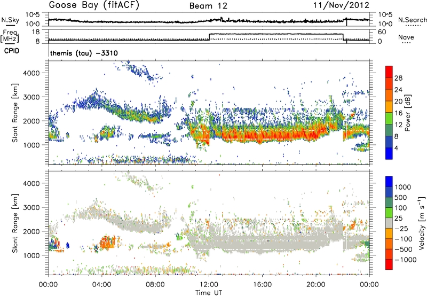Click the left '10^5' tick of noise panel
Image resolution: width=427 pixels, height=296 pixels.
point(33,15)
